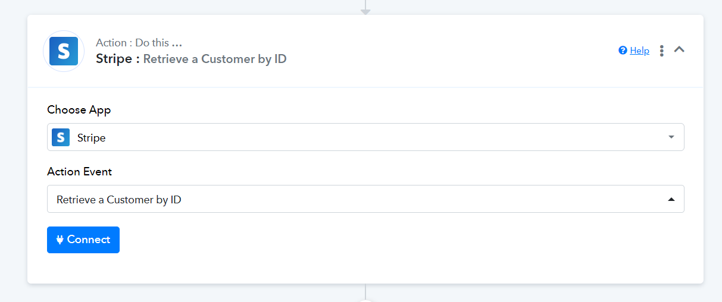This screenshot has width=722, height=302.
Task: Click the blue question mark Help icon
Action: coord(623,51)
